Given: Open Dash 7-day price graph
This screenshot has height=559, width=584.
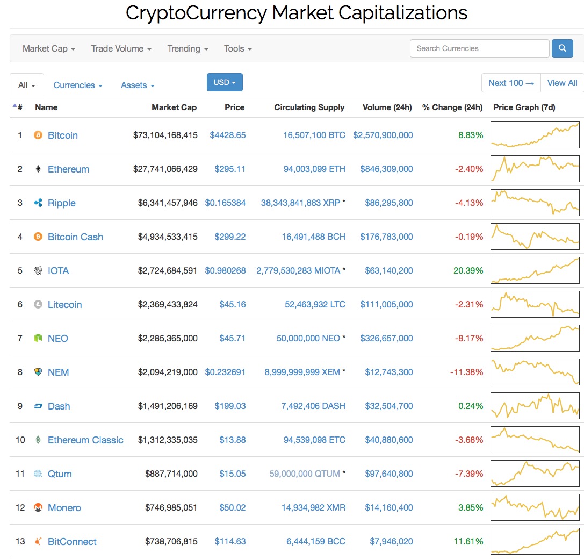Looking at the screenshot, I should point(535,406).
